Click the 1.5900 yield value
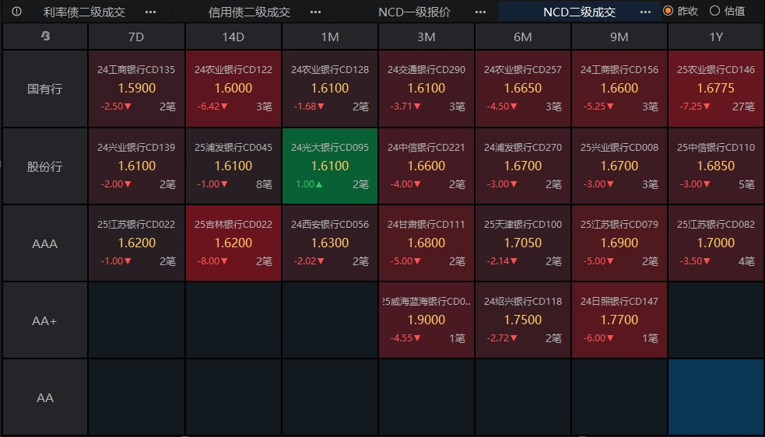Screen dimensions: 765x437 [x=137, y=89]
